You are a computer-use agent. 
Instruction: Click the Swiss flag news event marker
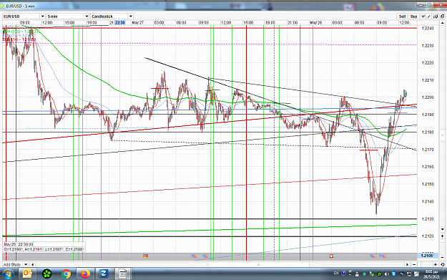point(331,256)
